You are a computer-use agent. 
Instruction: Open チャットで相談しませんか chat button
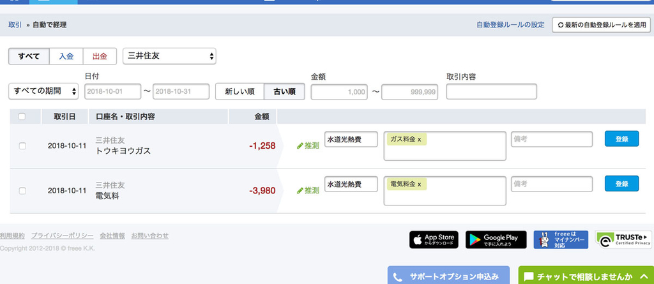click(x=586, y=275)
